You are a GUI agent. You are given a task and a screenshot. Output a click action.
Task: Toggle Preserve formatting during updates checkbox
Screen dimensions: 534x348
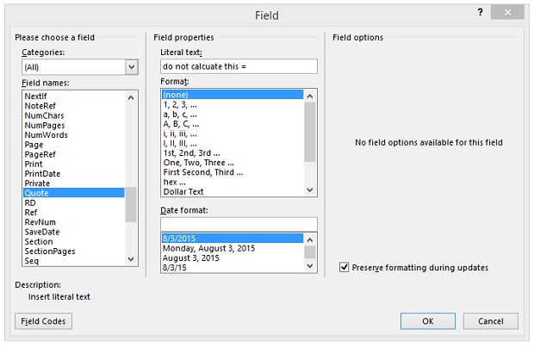345,268
